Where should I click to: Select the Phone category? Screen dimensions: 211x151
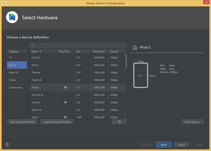click(x=17, y=65)
